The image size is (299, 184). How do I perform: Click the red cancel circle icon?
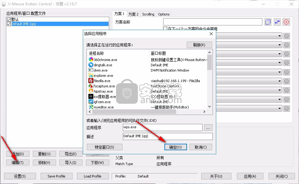(x=286, y=22)
